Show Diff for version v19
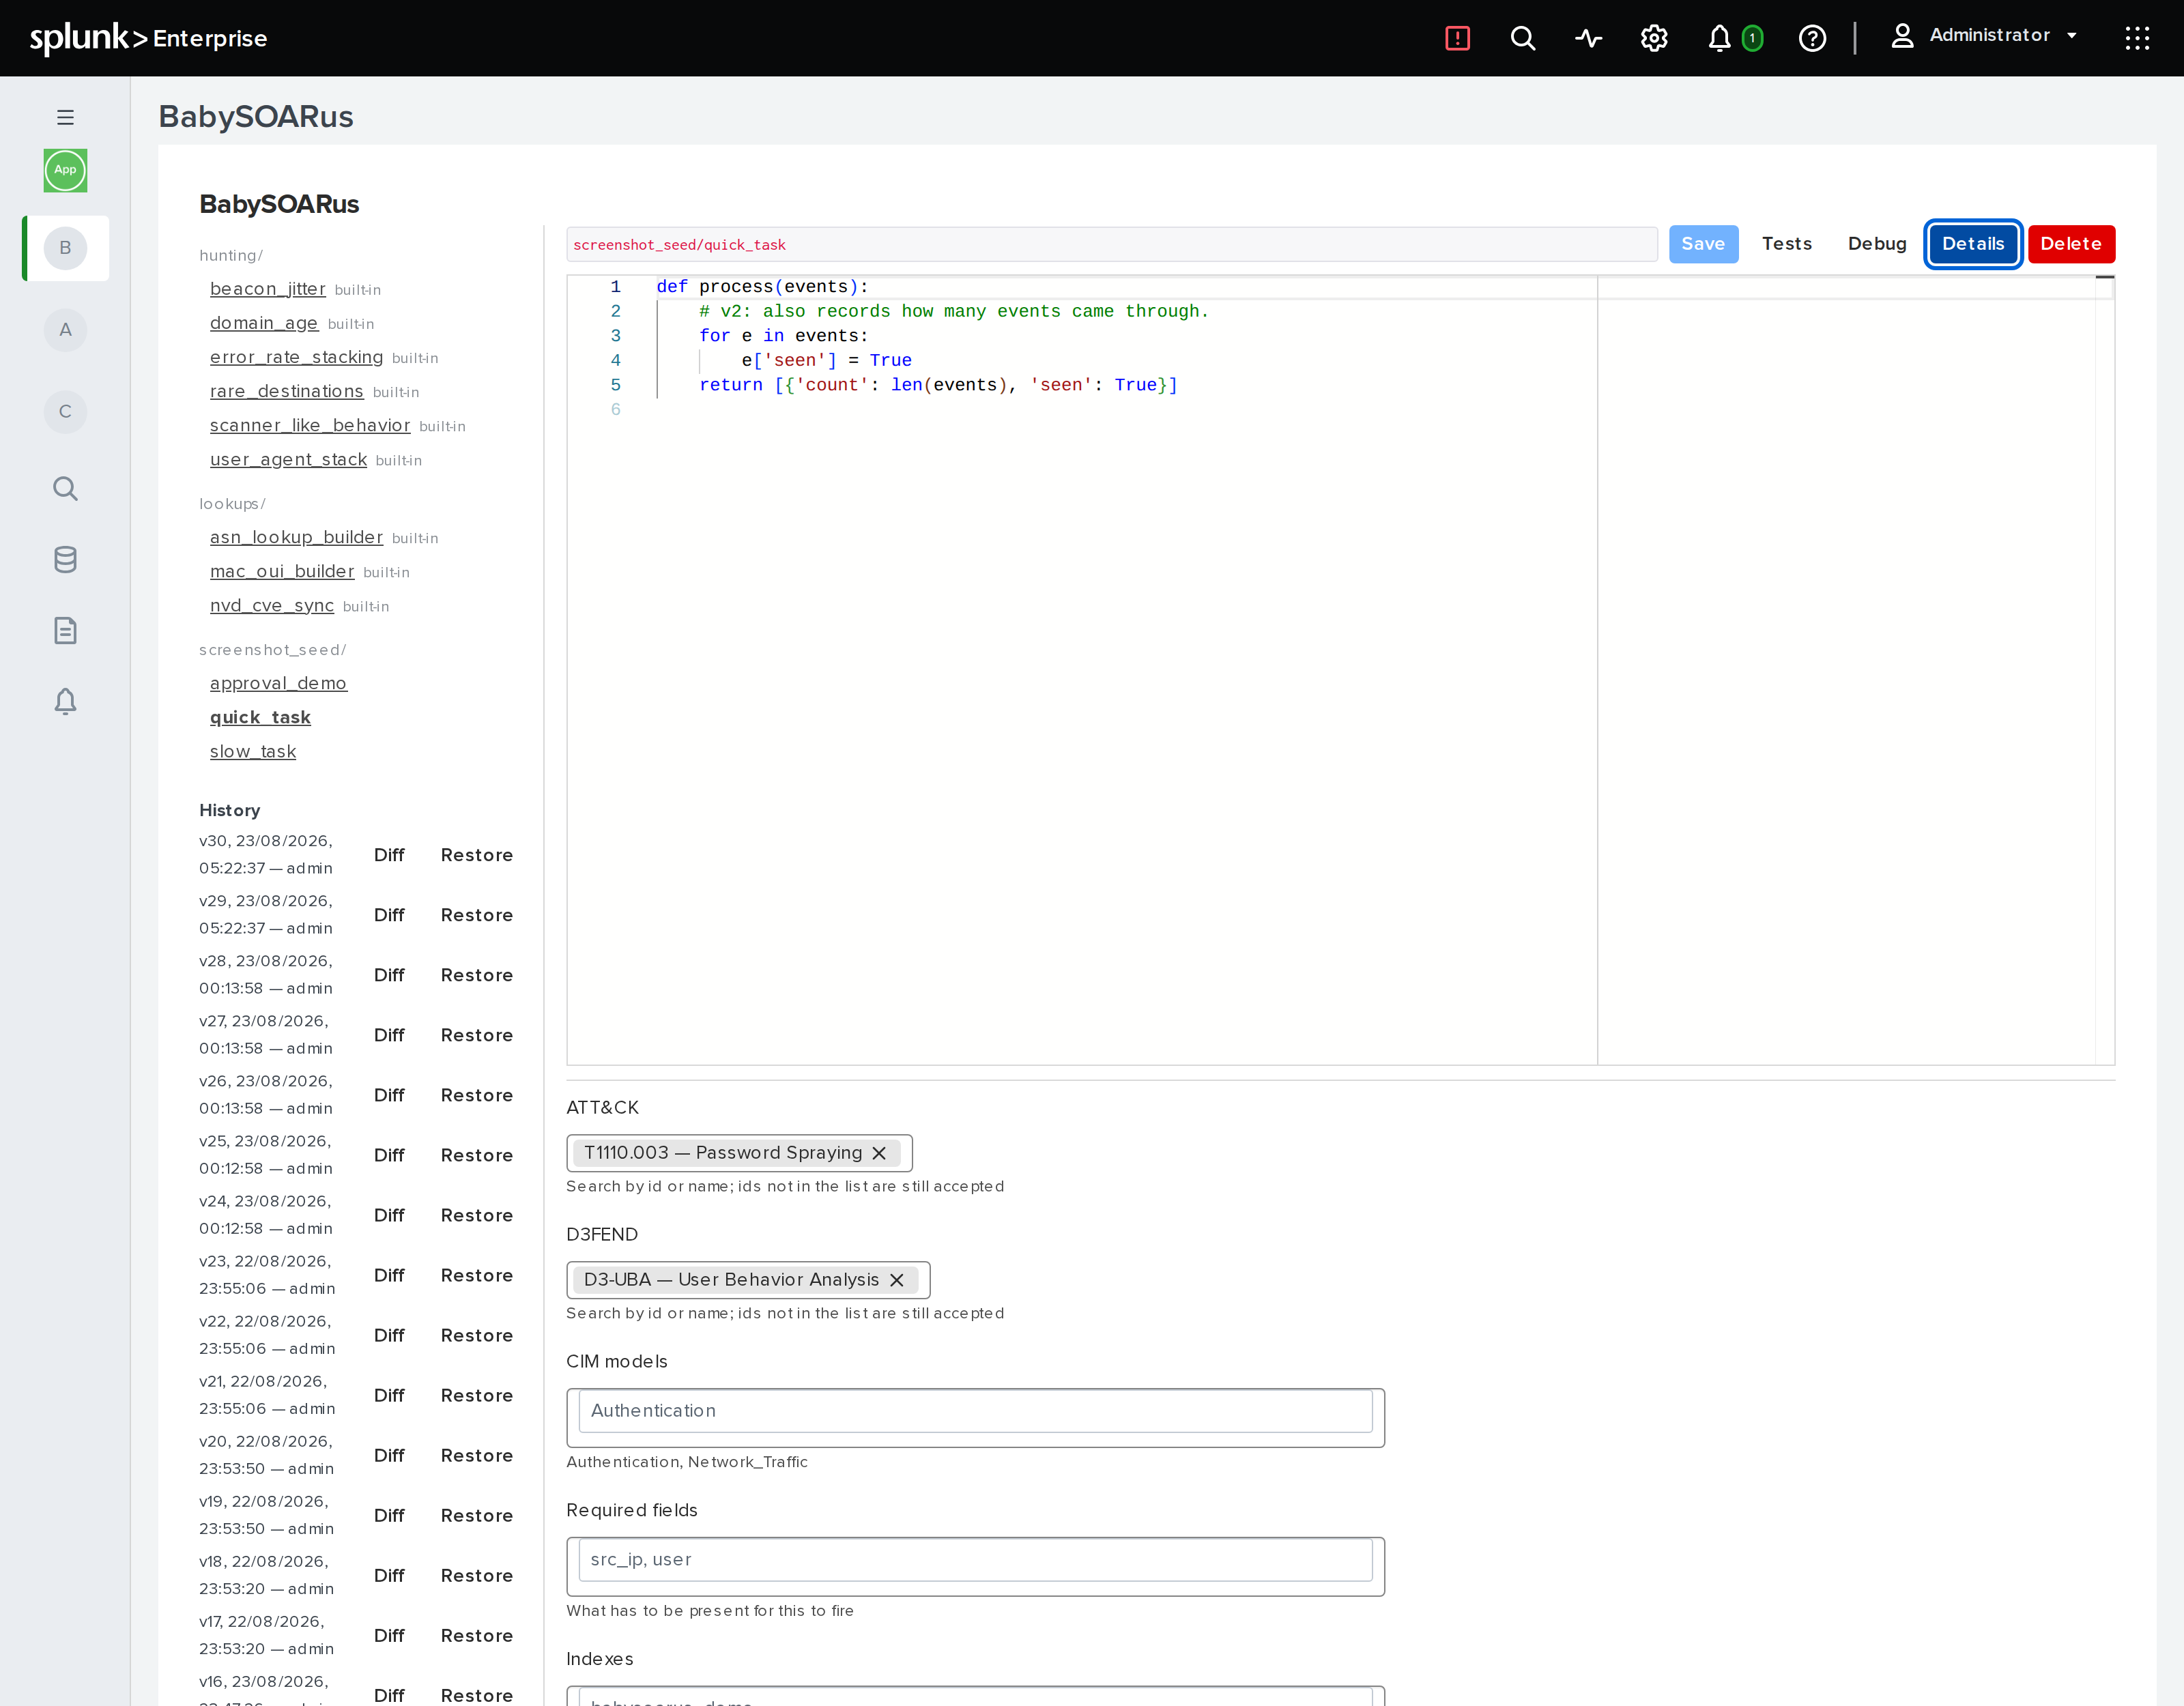 [389, 1515]
